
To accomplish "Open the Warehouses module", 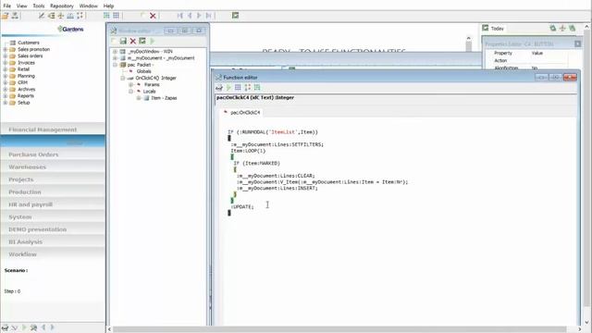I will pos(53,166).
